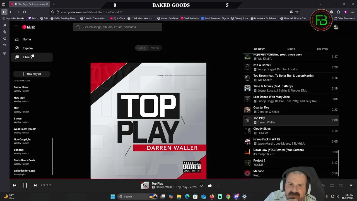Open the Explore page

pyautogui.click(x=32, y=48)
